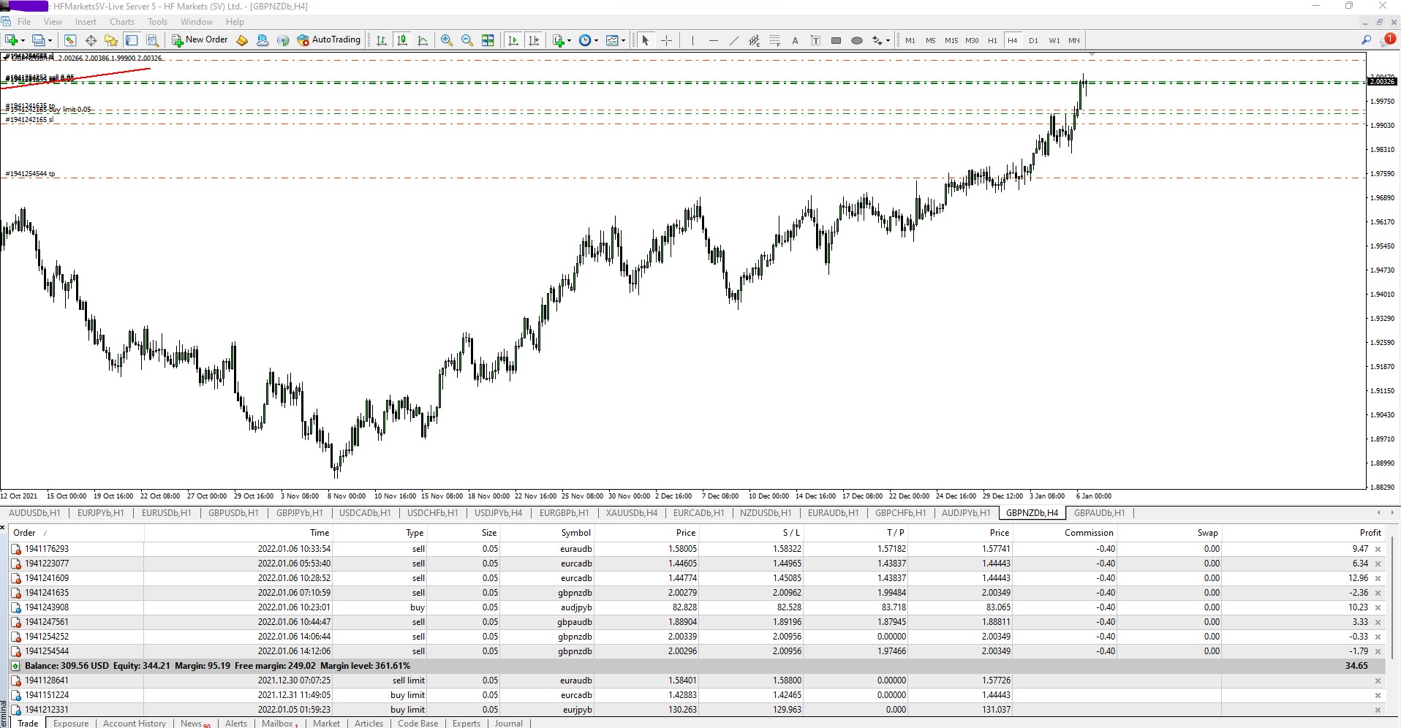This screenshot has width=1401, height=728.
Task: Toggle chart Auto Scroll icon
Action: point(513,40)
